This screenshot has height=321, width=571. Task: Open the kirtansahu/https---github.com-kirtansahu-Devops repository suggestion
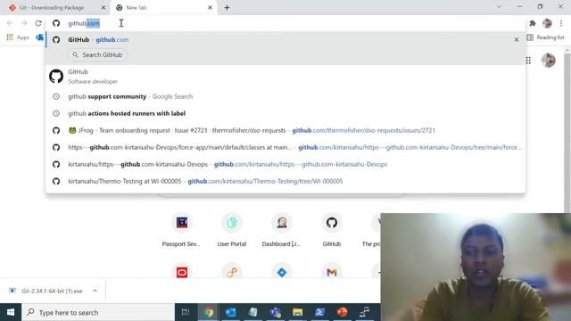coord(285,164)
